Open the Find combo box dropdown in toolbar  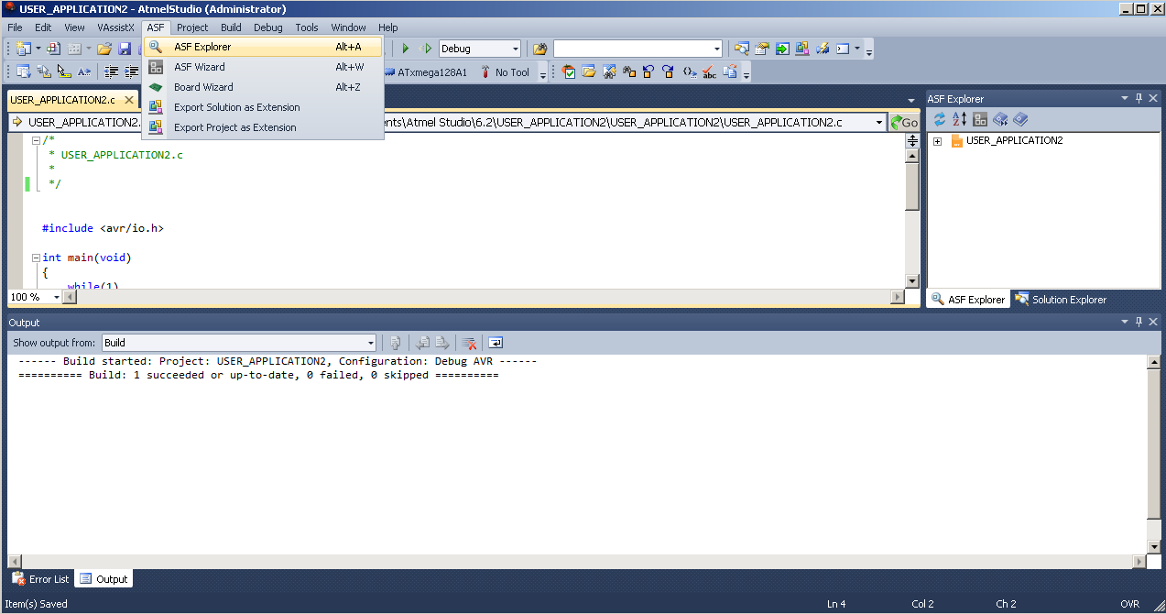tap(717, 49)
